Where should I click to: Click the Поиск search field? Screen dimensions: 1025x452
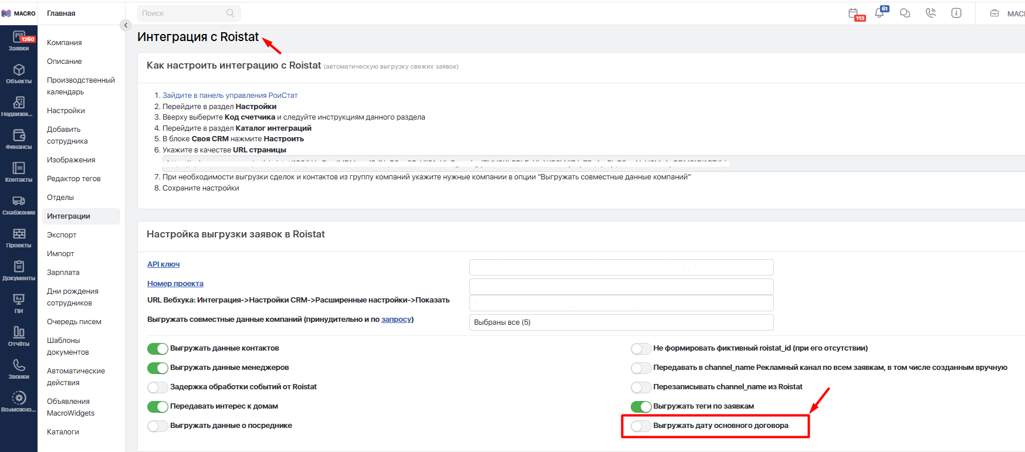[182, 13]
